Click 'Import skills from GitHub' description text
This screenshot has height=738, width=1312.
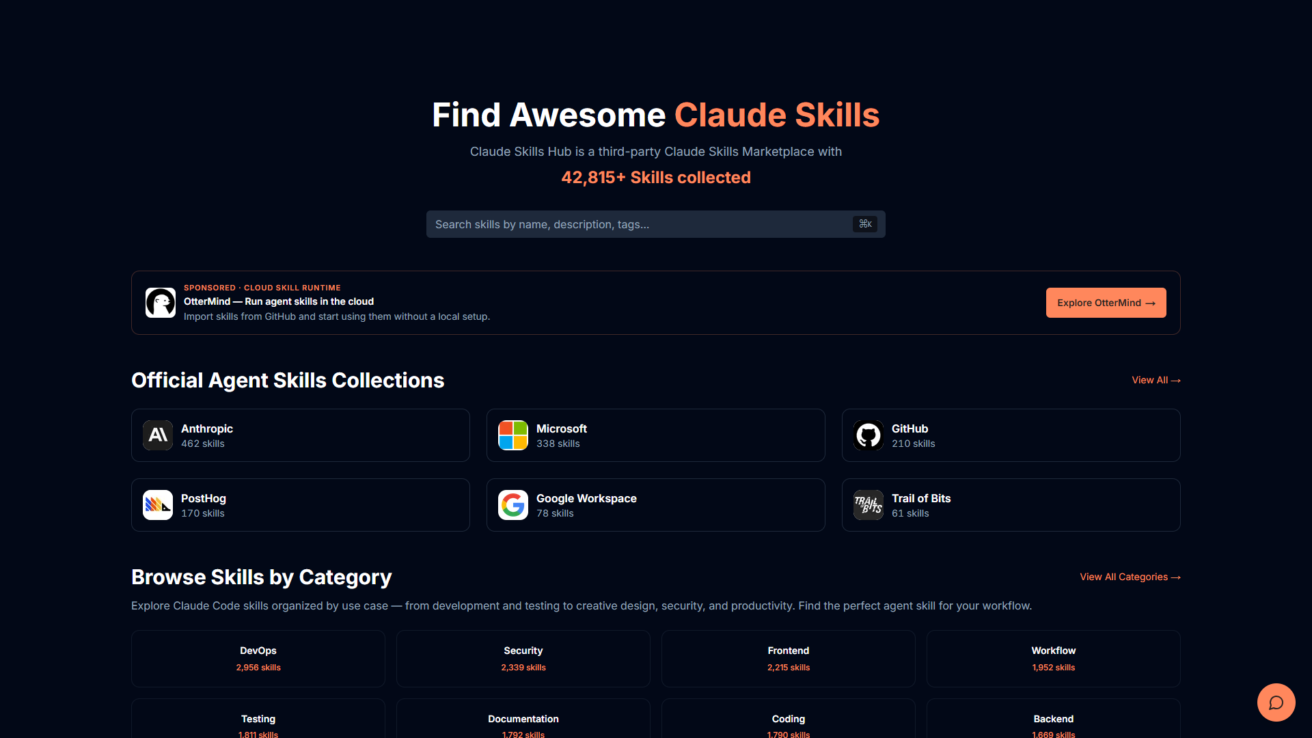click(x=337, y=316)
